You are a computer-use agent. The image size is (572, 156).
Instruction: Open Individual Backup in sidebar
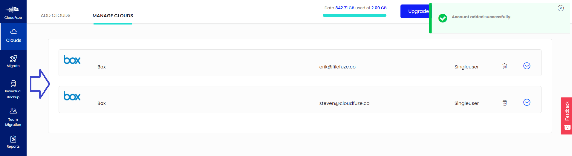click(13, 90)
